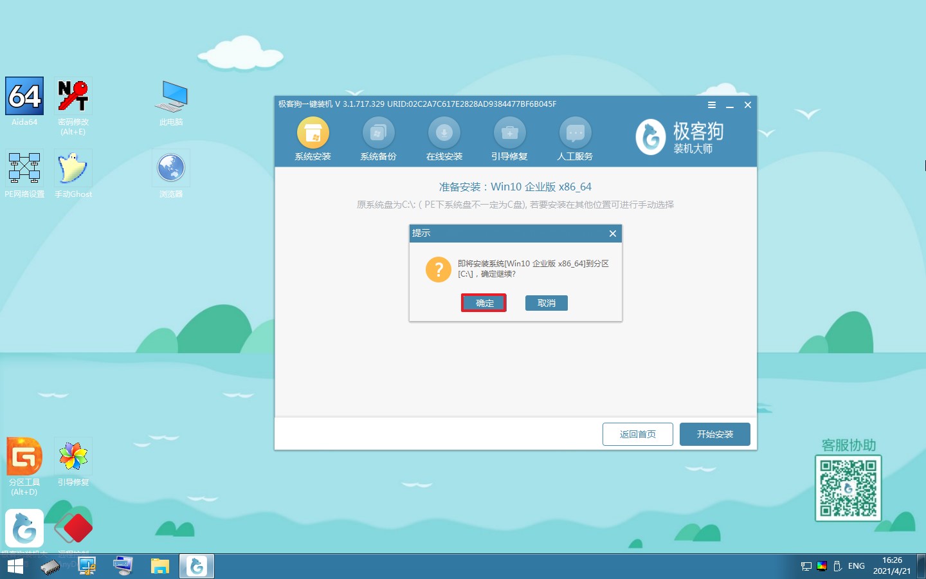926x579 pixels.
Task: Confirm installation by clicking 确定
Action: tap(484, 302)
